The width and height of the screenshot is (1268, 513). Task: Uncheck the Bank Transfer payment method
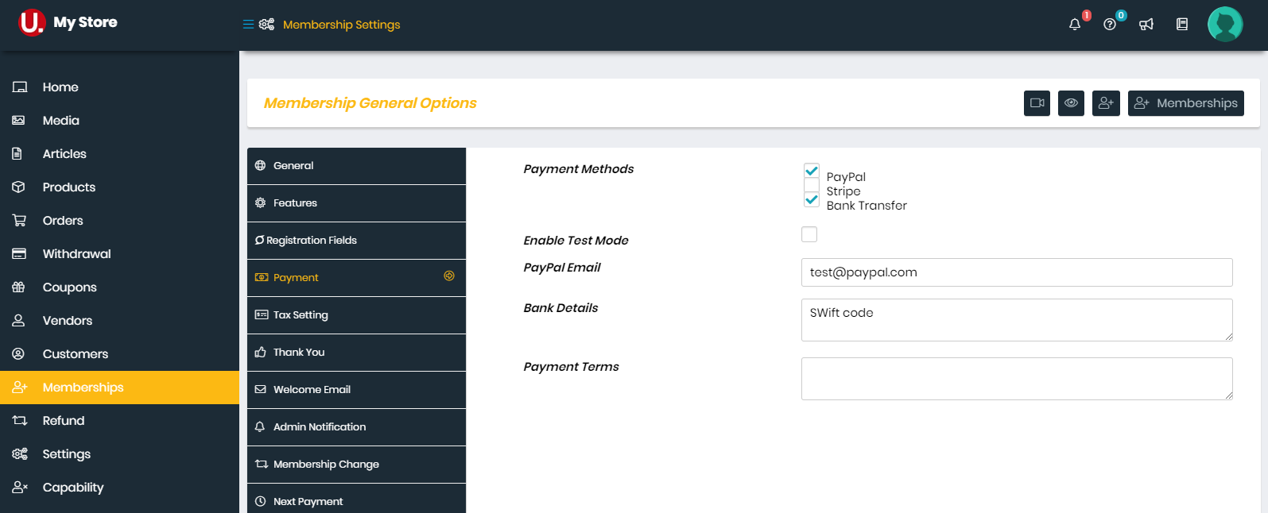[x=812, y=199]
